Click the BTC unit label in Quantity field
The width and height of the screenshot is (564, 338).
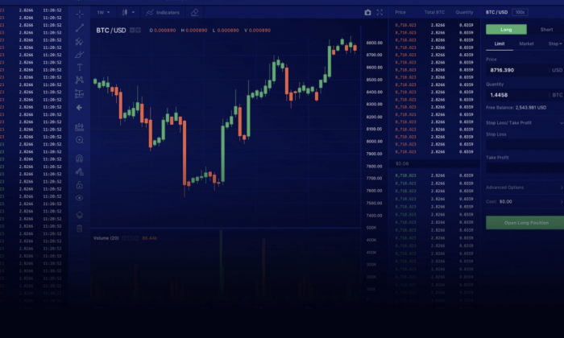[558, 95]
